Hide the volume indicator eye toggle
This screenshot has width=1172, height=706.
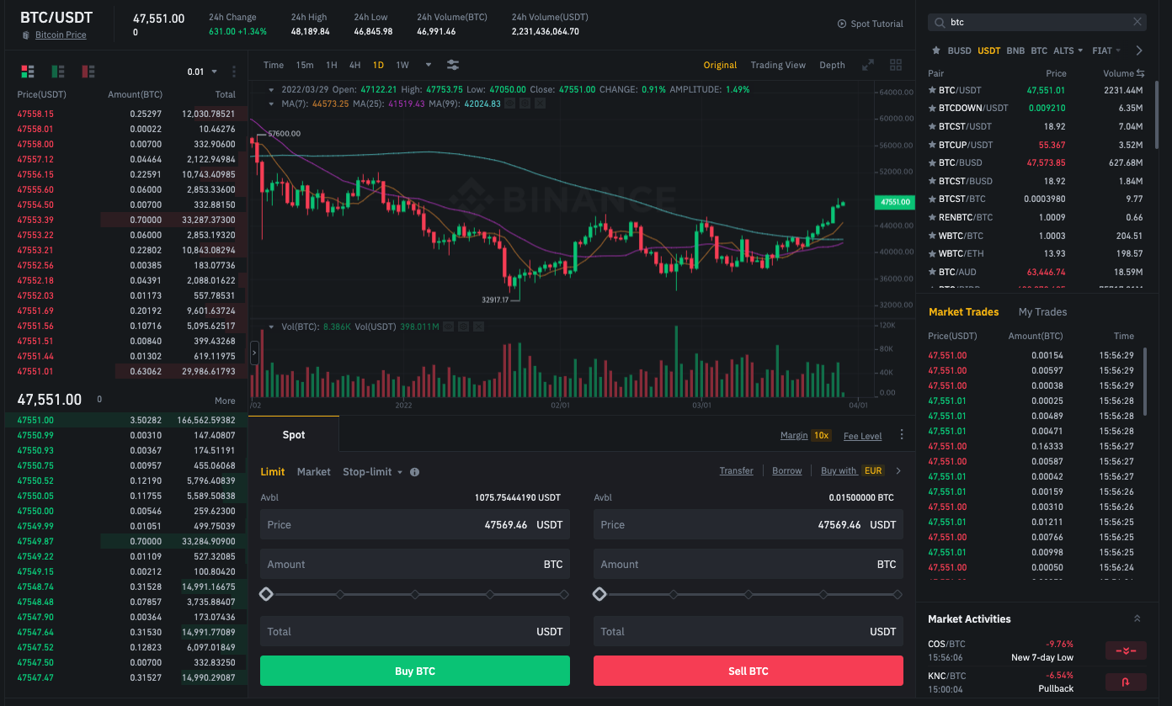[450, 326]
